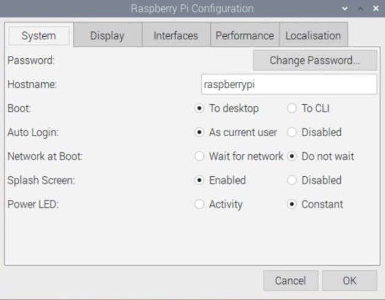Switch to the Display tab
The height and width of the screenshot is (300, 385).
(107, 36)
